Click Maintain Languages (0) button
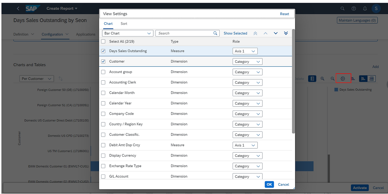Viewport: 388px width, 194px height. tap(357, 20)
